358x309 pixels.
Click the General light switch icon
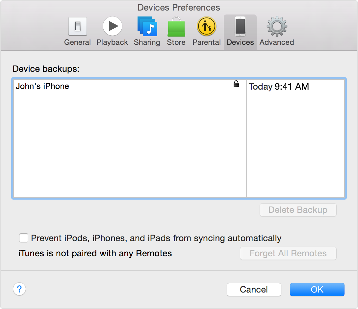pyautogui.click(x=77, y=26)
